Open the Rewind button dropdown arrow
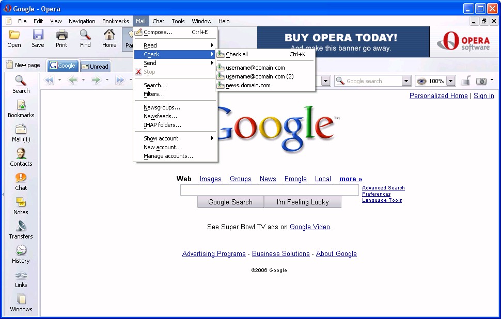Screen dimensions: 501x319 (60, 80)
